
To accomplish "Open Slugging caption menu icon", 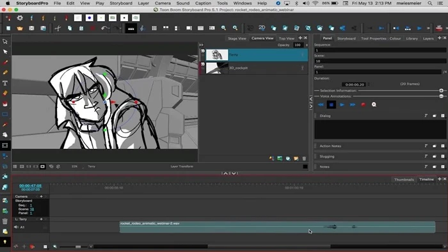I will (443, 157).
